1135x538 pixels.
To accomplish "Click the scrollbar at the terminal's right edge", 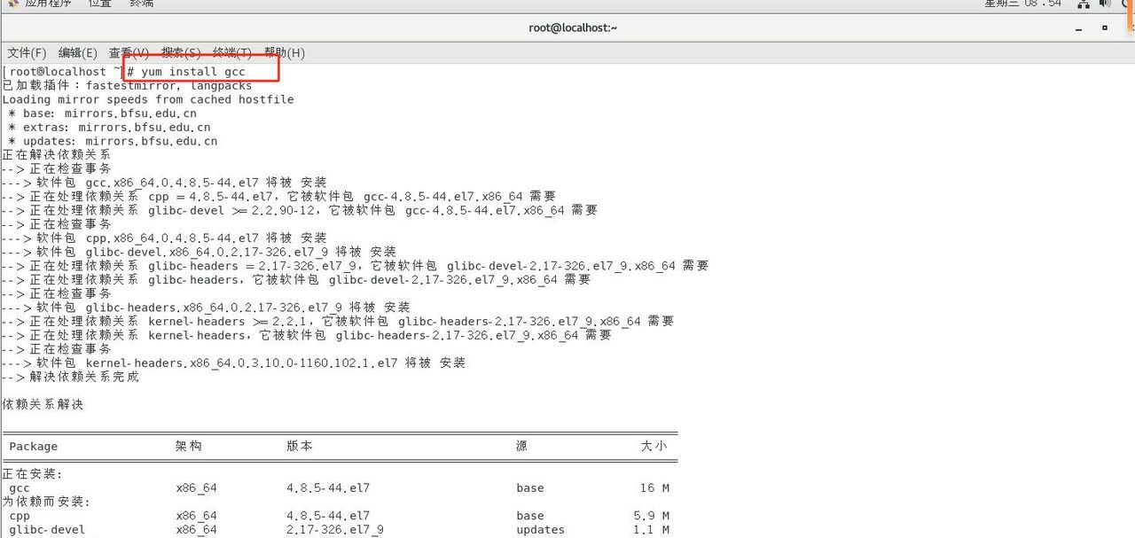I will (x=1131, y=266).
